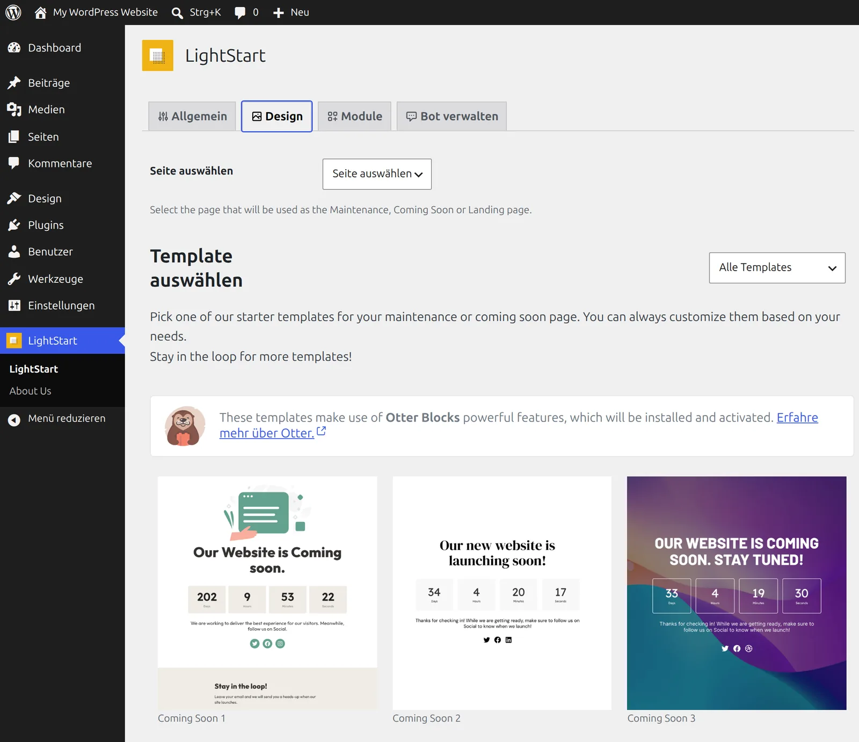Go to the Bot verwalten tab
Image resolution: width=859 pixels, height=742 pixels.
(x=452, y=117)
